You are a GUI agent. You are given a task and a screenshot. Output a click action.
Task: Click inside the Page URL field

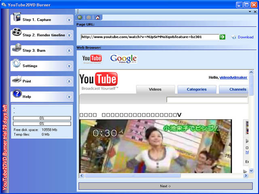pos(150,37)
